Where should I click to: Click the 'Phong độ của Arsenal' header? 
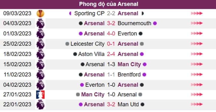pos(109,4)
